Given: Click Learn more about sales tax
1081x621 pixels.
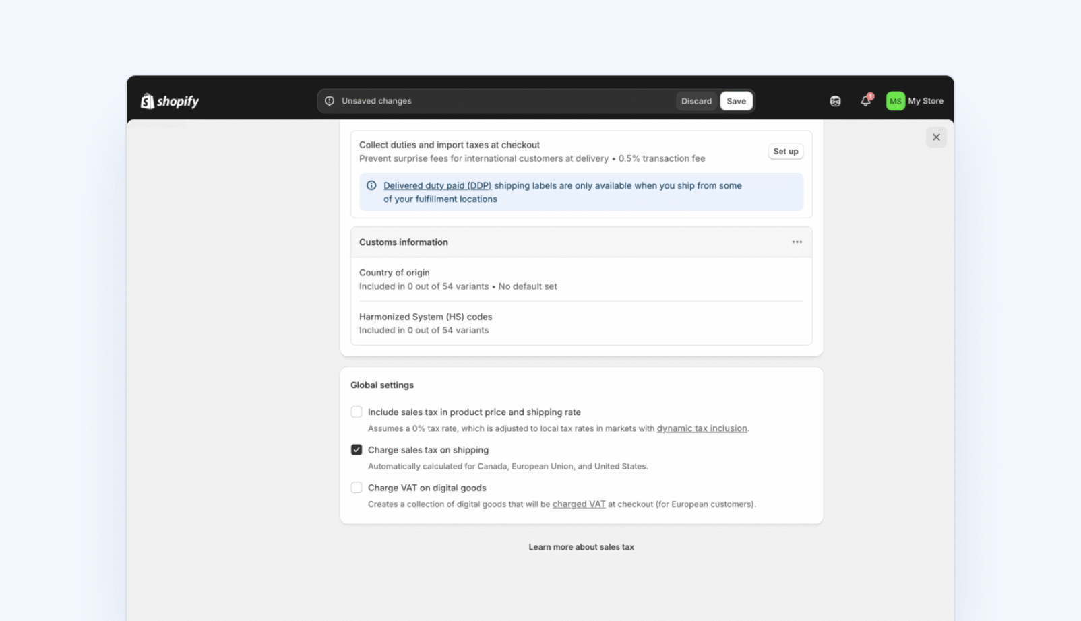Looking at the screenshot, I should 581,547.
